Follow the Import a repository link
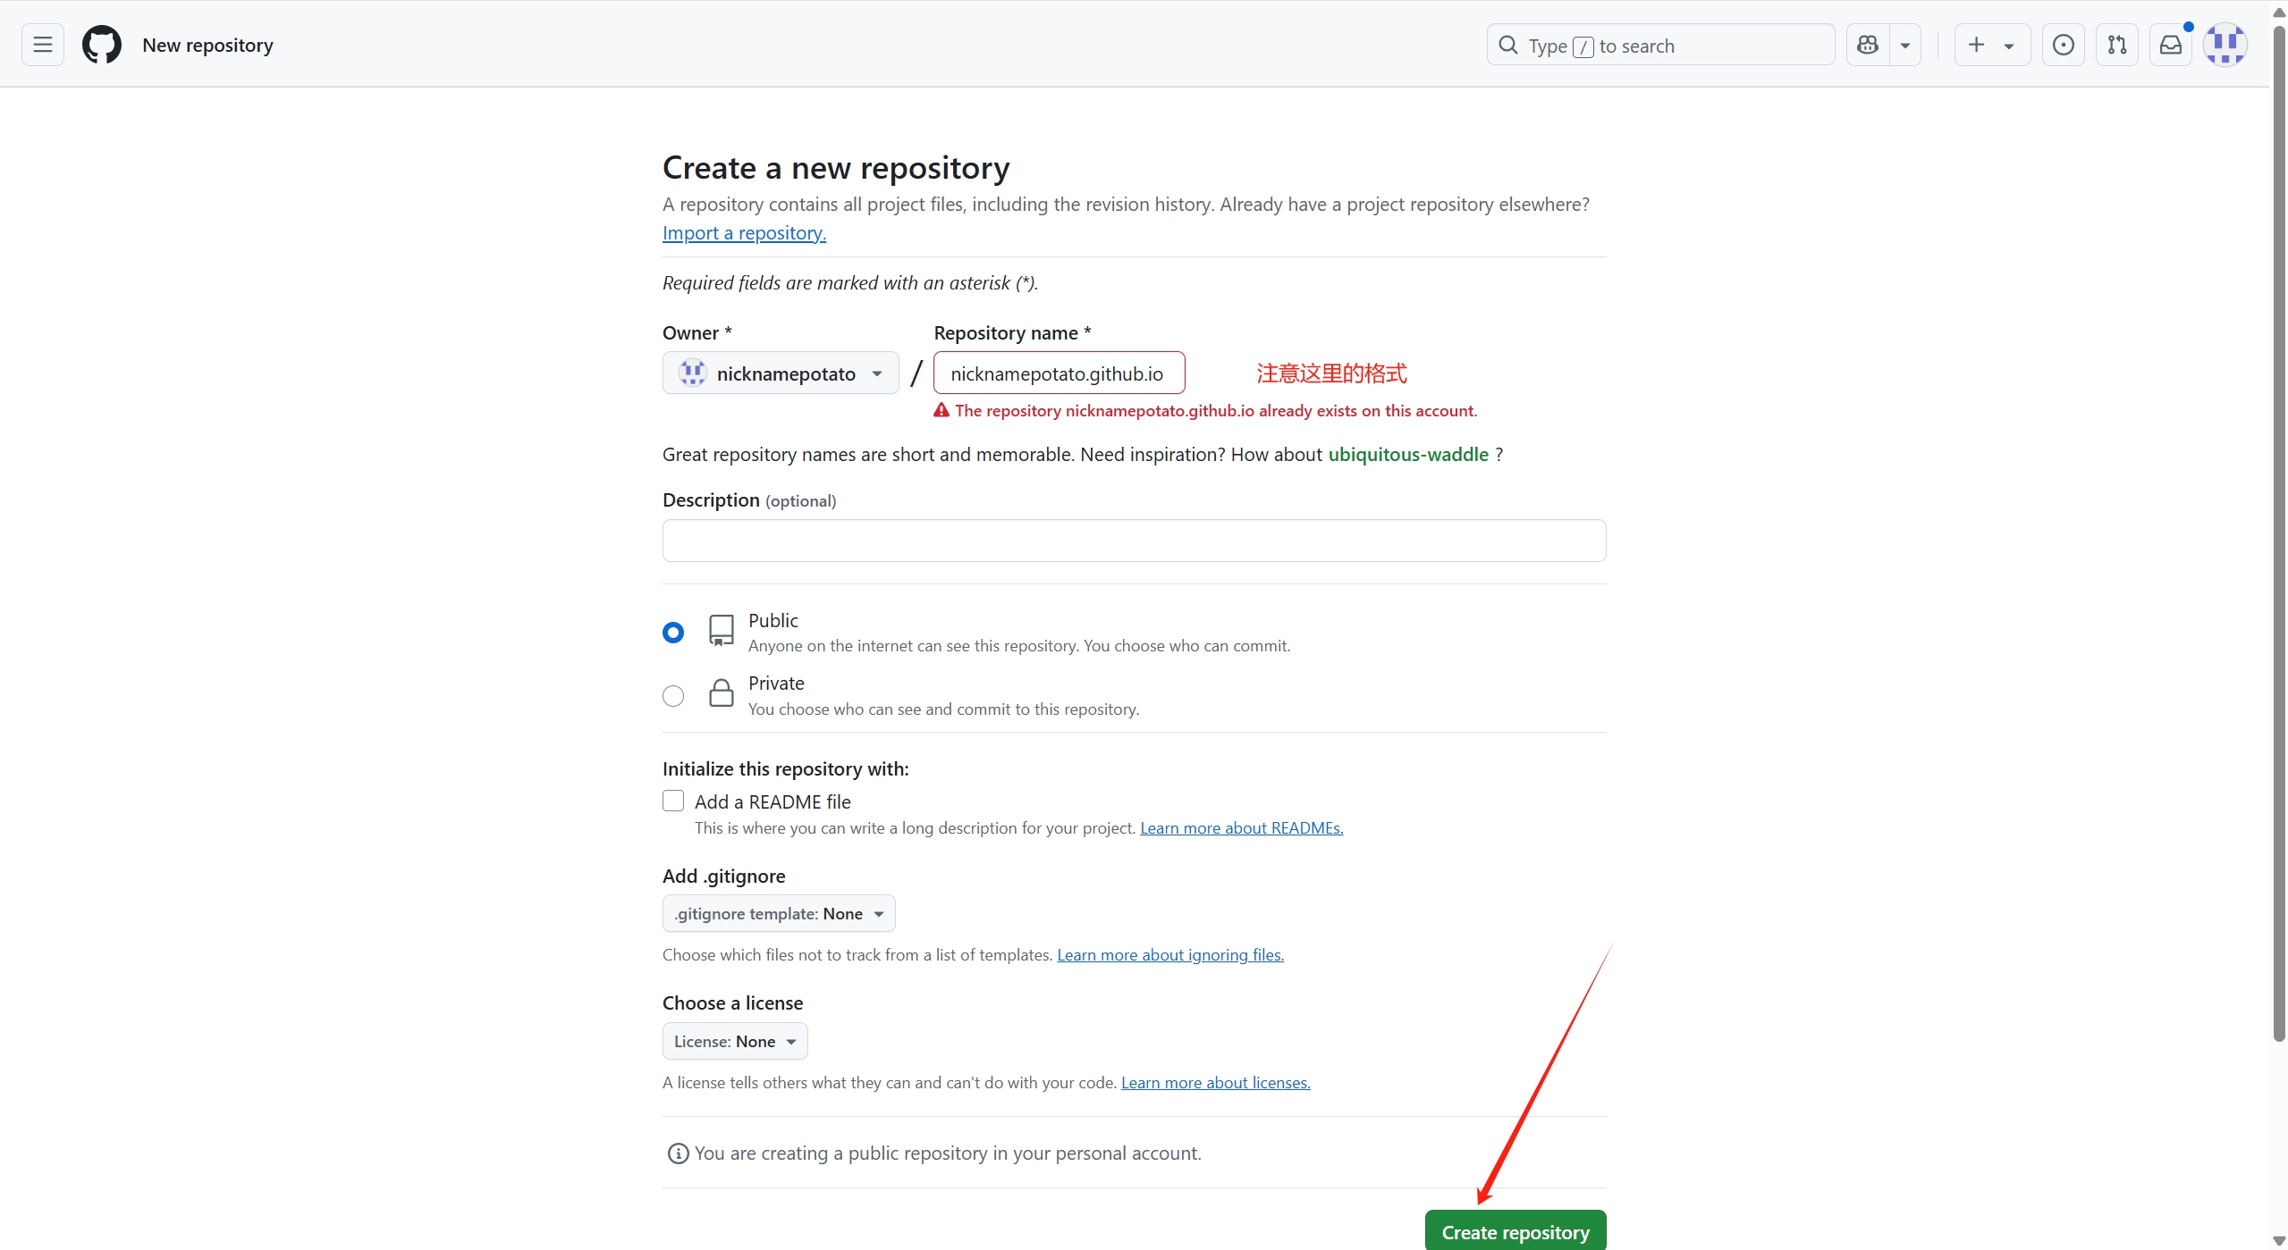The height and width of the screenshot is (1250, 2288). coord(744,233)
